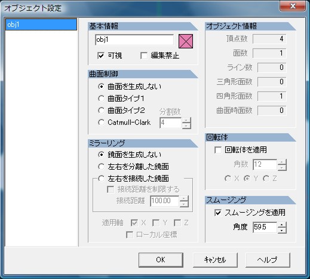Select 曲面タイプ1 radio option
The image size is (310, 279).
coord(101,99)
